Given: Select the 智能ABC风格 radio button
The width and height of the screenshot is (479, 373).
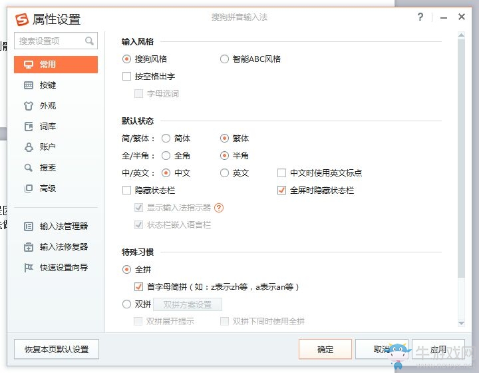Looking at the screenshot, I should 225,59.
